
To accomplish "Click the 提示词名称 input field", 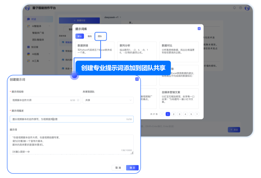I will [45, 100].
